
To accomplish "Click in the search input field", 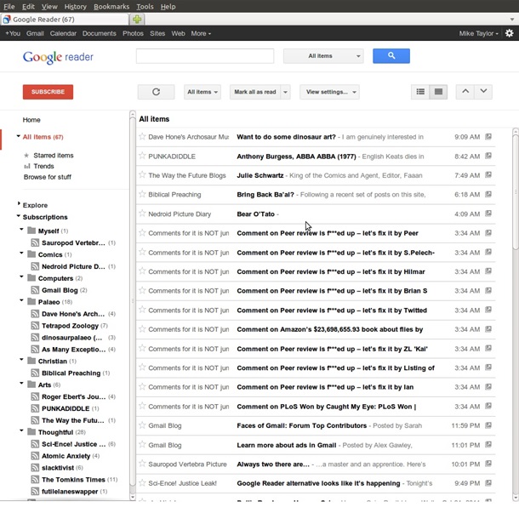I will (204, 56).
